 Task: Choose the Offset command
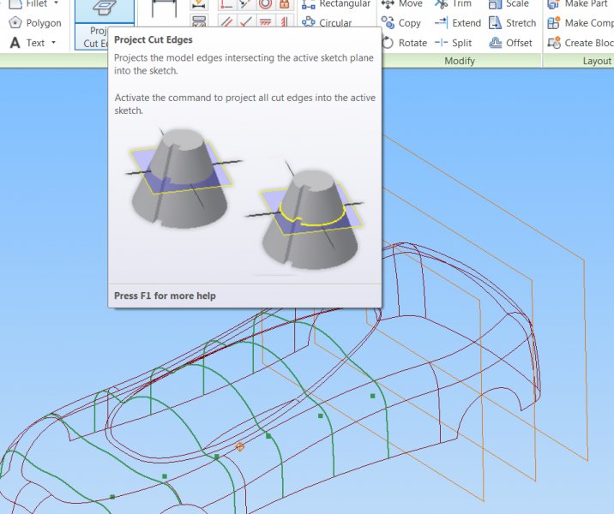tap(511, 43)
